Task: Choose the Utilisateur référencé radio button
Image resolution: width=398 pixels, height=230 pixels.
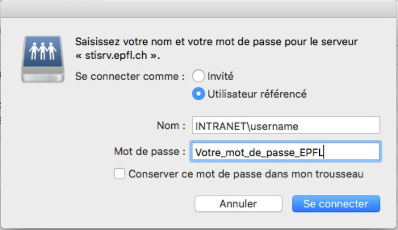Action: tap(199, 94)
